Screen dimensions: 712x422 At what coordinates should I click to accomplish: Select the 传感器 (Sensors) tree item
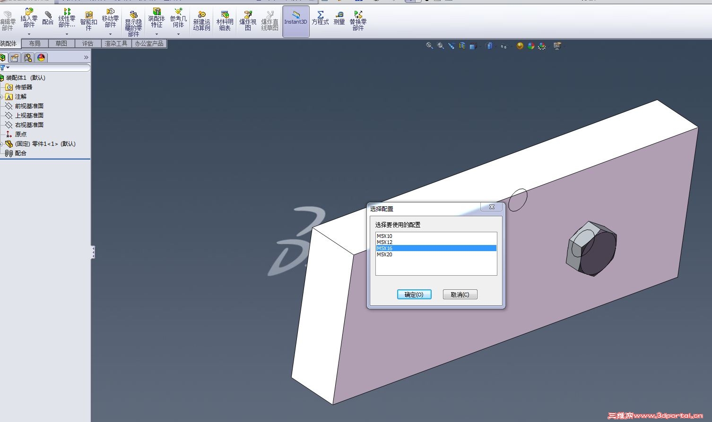pyautogui.click(x=19, y=87)
